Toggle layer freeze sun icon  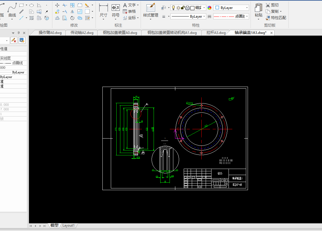178,8
